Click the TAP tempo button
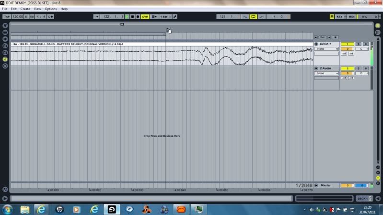 pos(7,17)
